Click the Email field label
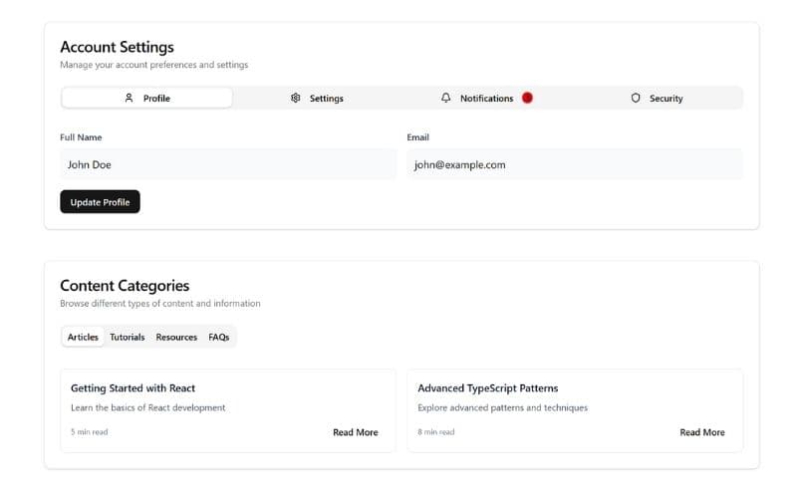Screen dimensions: 797x498 418,137
